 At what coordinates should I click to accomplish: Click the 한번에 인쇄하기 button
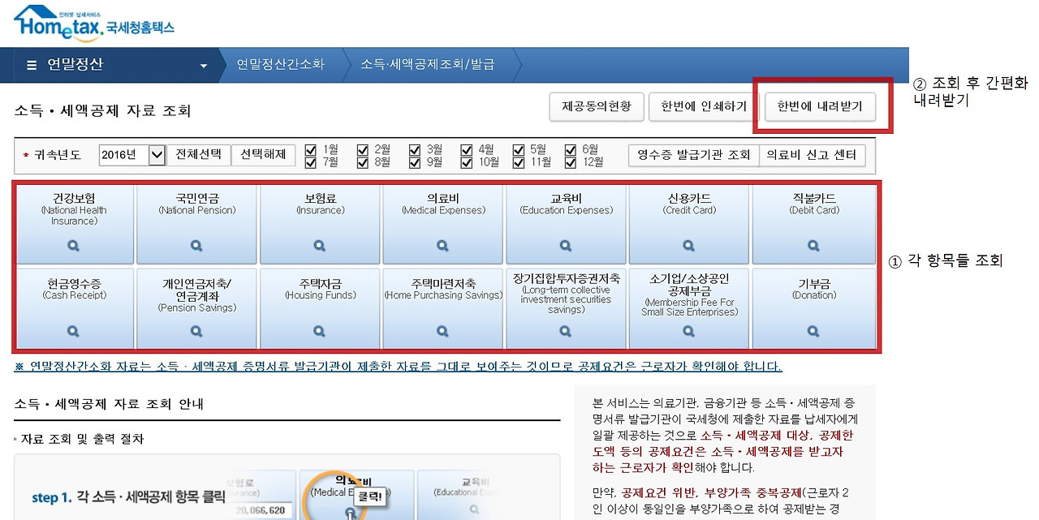point(704,107)
